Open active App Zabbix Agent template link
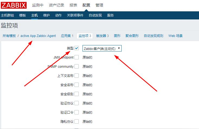 [x=38, y=36]
